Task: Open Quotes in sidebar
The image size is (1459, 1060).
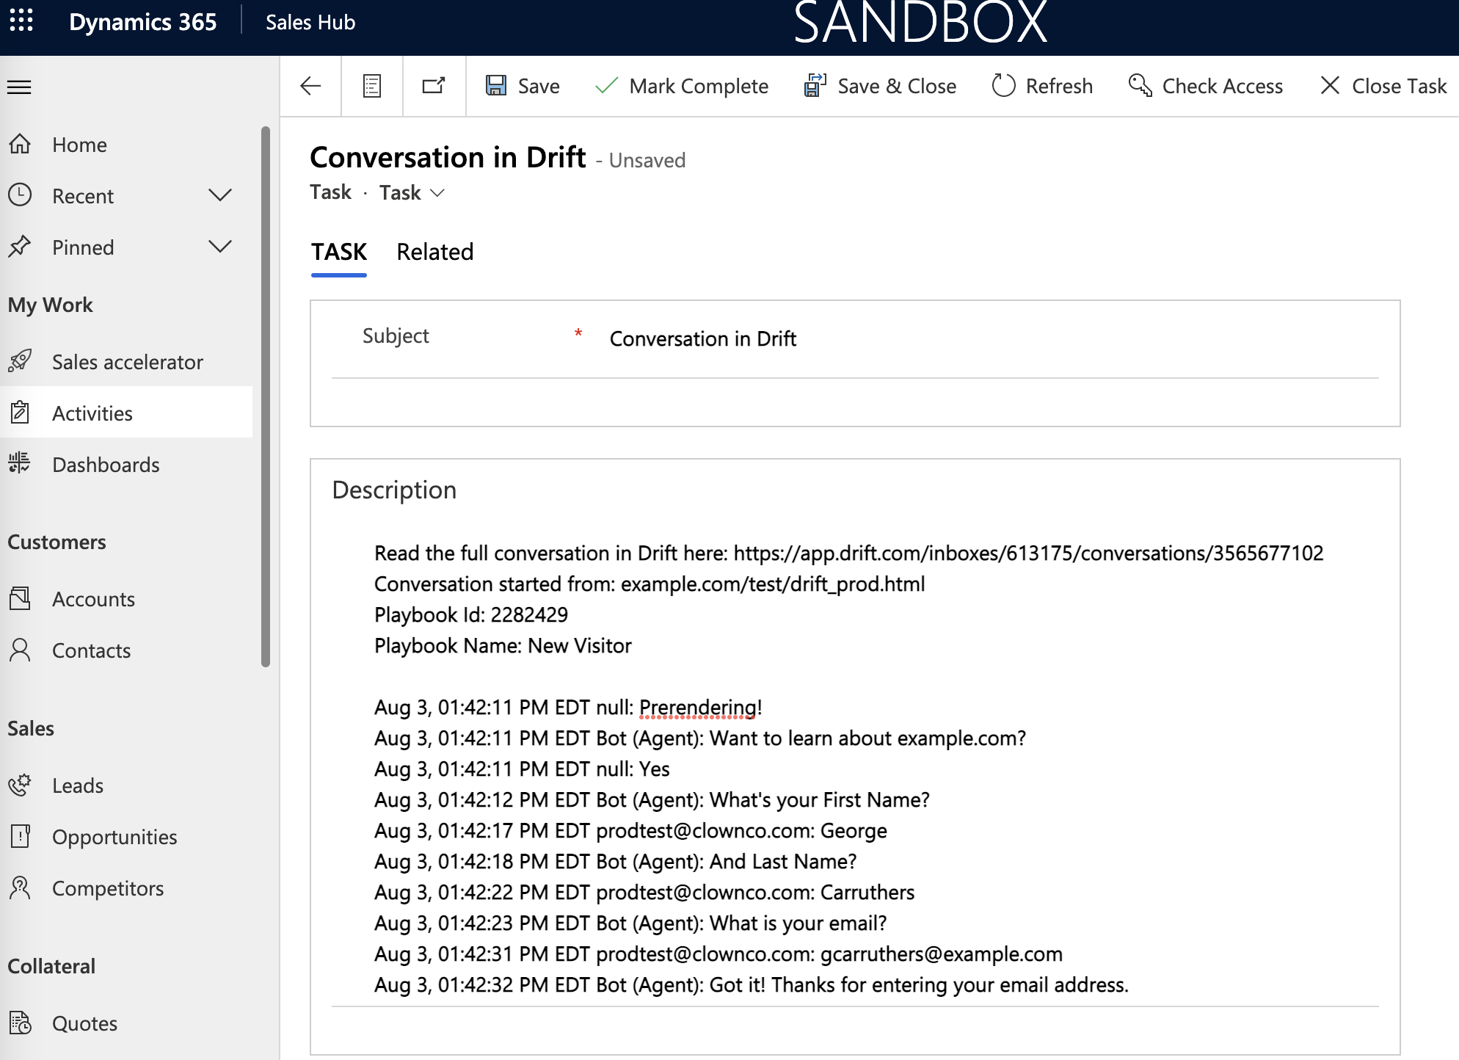Action: point(126,1023)
